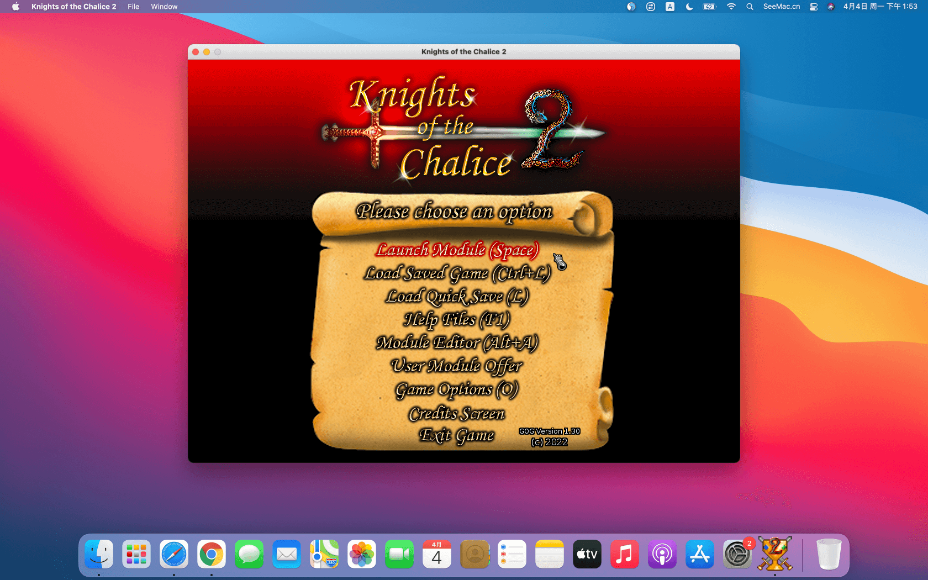The width and height of the screenshot is (928, 580).
Task: Open the Window menu
Action: tap(164, 7)
